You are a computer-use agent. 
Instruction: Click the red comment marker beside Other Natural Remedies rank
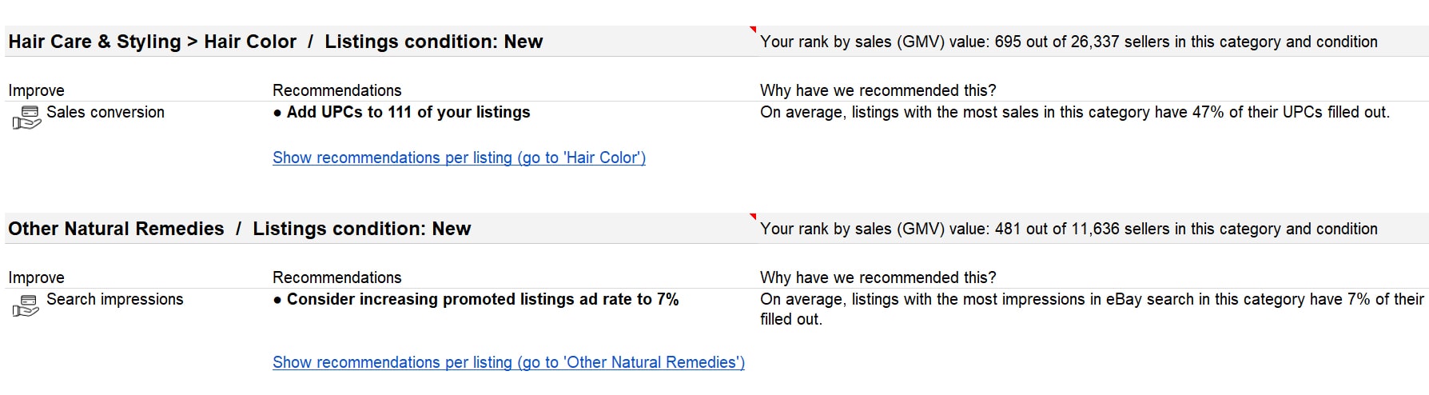pos(753,217)
